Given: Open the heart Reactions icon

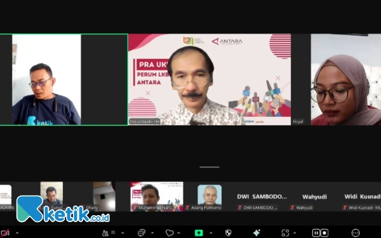Looking at the screenshot, I should pyautogui.click(x=170, y=233).
